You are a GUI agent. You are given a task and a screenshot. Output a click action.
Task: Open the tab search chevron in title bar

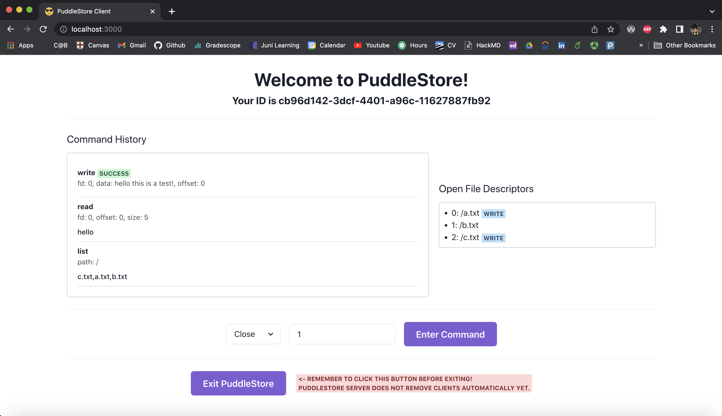712,11
